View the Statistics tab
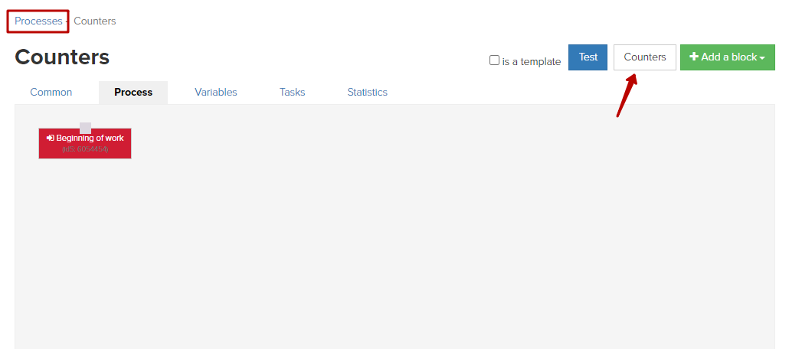The height and width of the screenshot is (349, 789). click(368, 92)
